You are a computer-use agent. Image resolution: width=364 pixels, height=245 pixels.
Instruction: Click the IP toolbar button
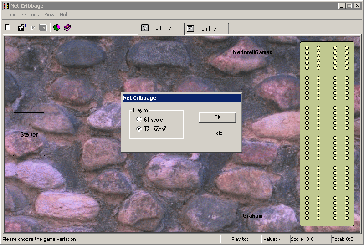32,27
